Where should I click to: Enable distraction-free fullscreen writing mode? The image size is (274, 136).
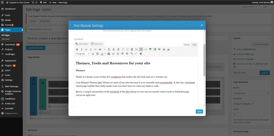(x=136, y=49)
